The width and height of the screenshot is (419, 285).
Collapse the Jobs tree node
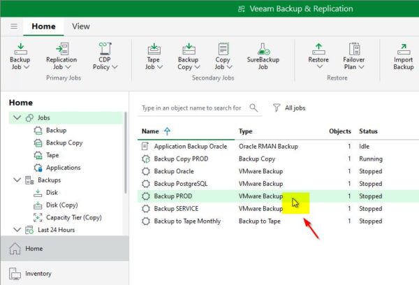(17, 117)
